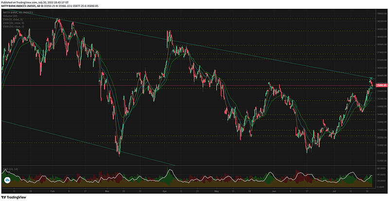Click the 40.0000 DMI scale label
Screen dimensions: 389x201
click(382, 174)
